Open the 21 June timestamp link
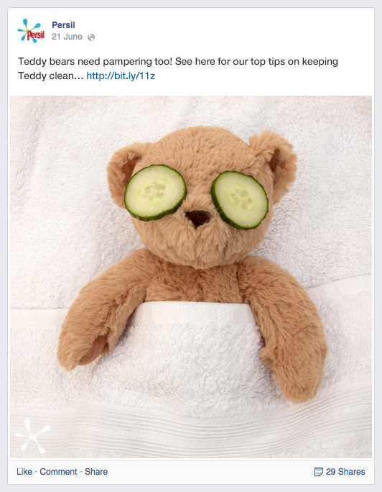Viewport: 382px width, 492px height. [67, 37]
